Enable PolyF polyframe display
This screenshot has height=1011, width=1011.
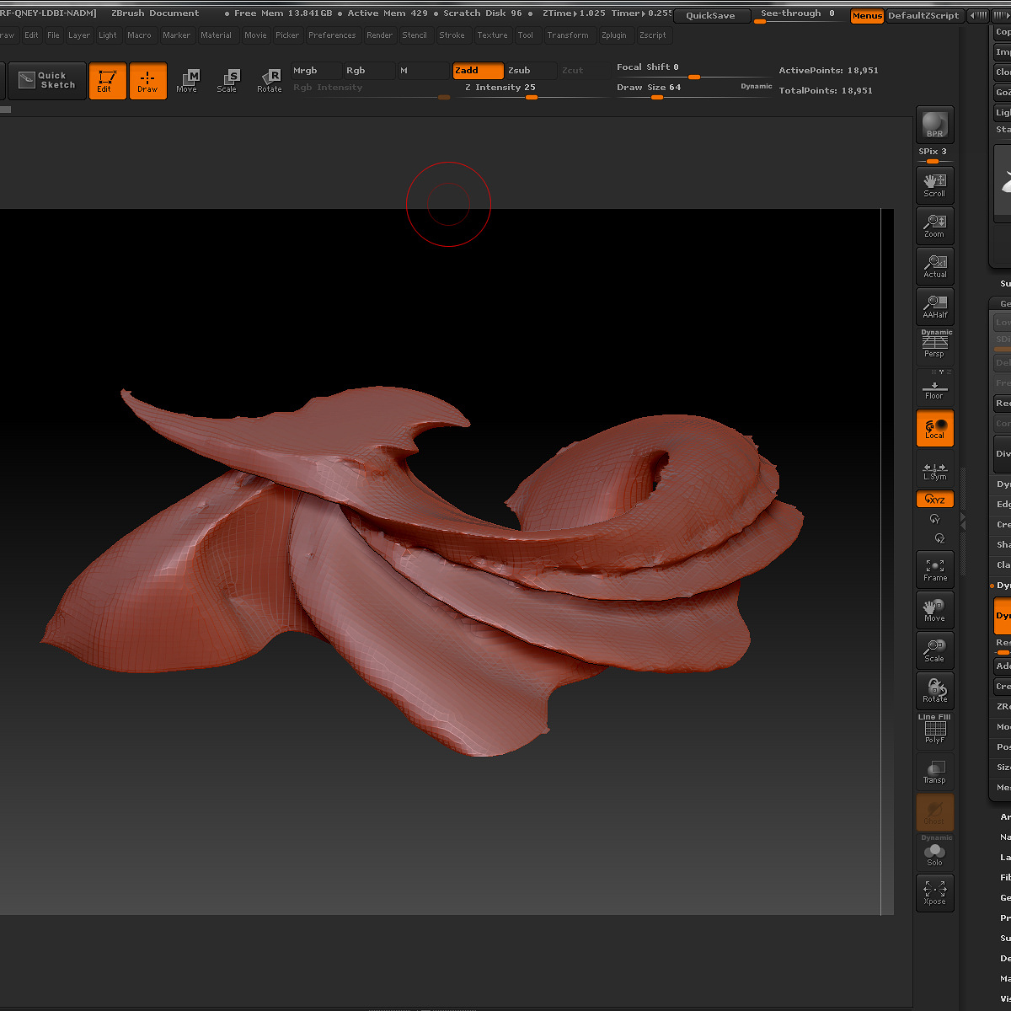tap(934, 730)
